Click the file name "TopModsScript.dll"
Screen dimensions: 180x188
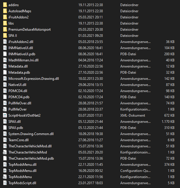[x=22, y=183]
